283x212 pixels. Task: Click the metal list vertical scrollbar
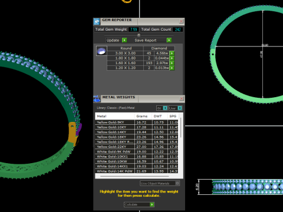tap(181, 128)
